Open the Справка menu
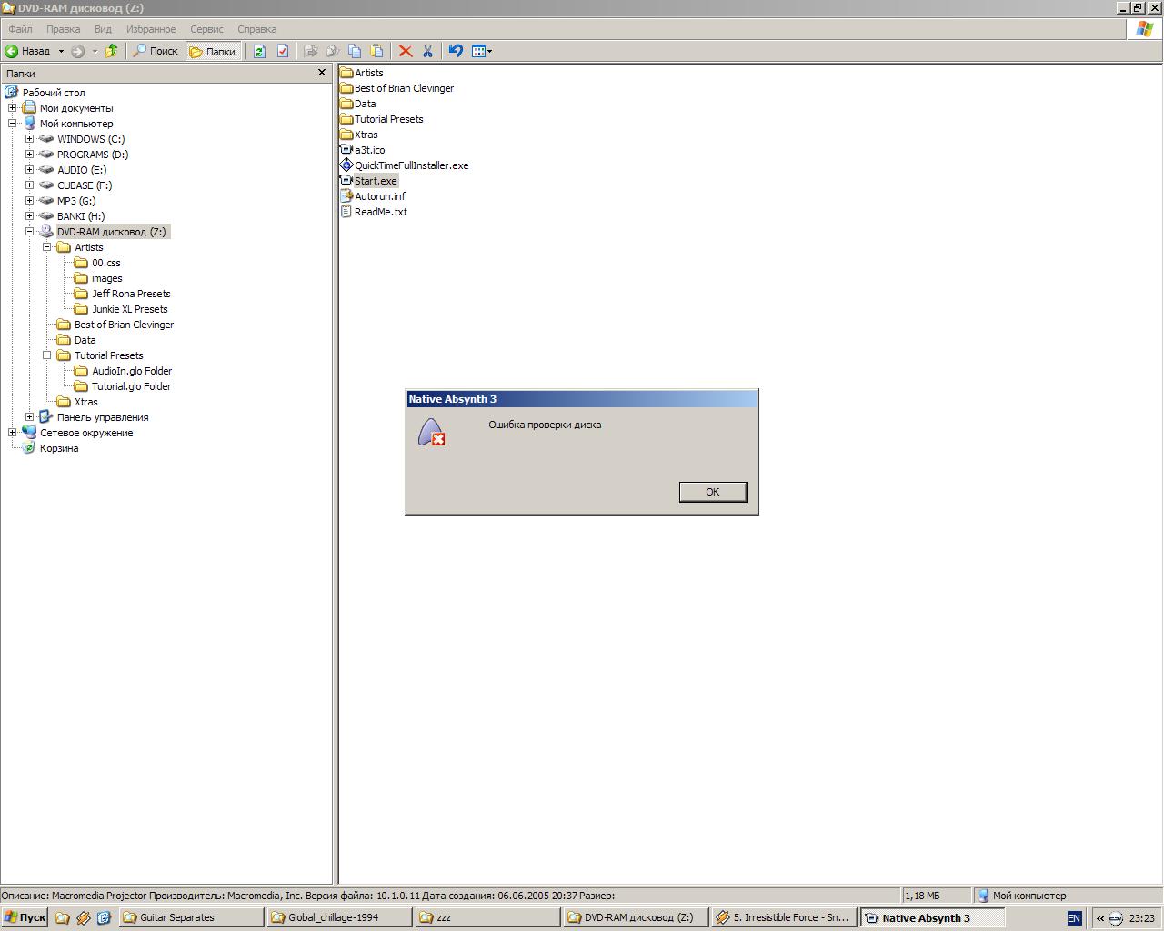This screenshot has height=931, width=1164. [x=257, y=29]
